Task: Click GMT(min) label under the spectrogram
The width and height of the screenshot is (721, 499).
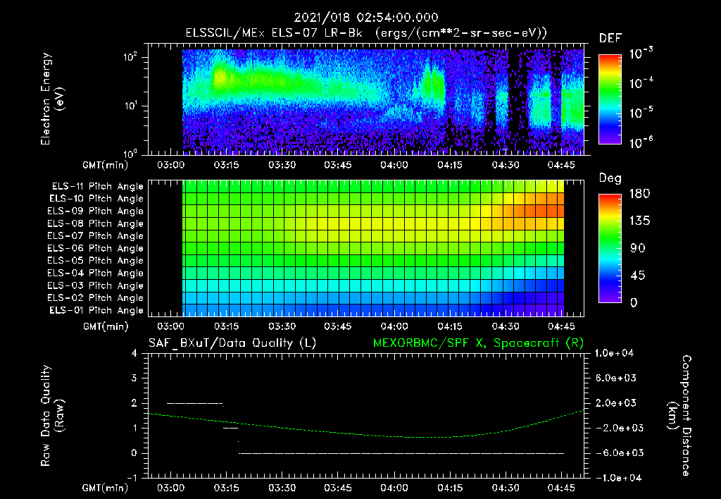Action: pos(106,165)
